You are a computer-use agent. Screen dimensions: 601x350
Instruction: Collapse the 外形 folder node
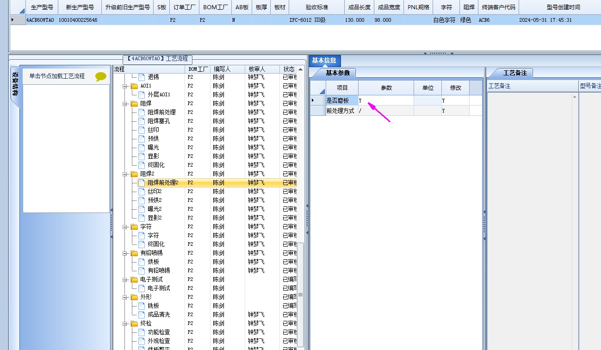click(x=125, y=297)
